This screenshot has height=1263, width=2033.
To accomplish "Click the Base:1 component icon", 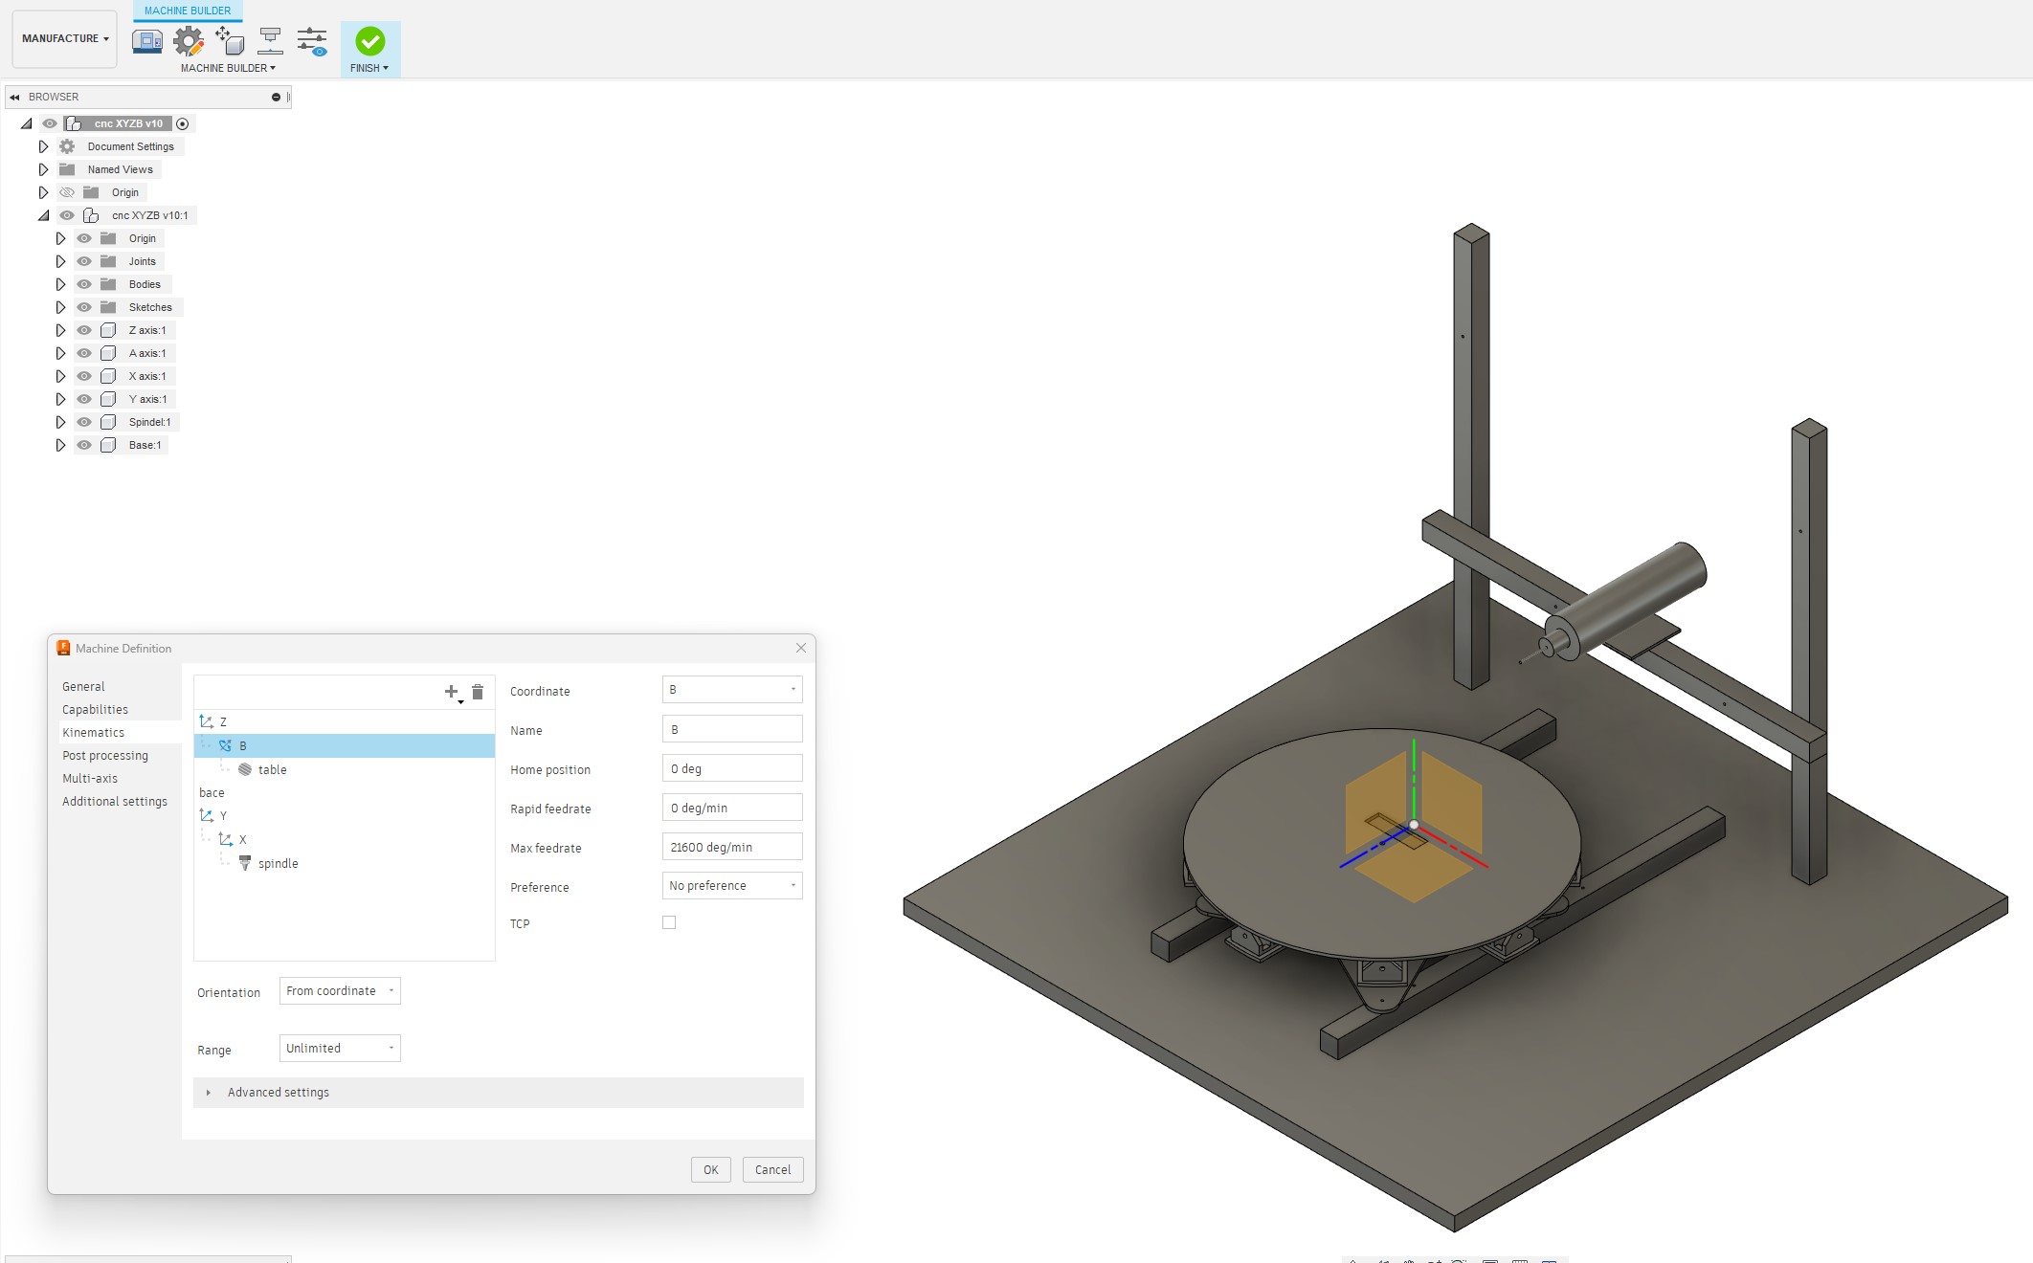I will [108, 445].
